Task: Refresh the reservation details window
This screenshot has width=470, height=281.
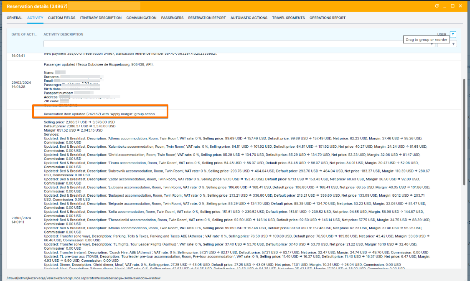Action: click(437, 6)
